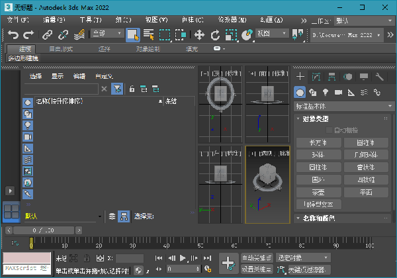Click the 长方体 Box button

318,142
